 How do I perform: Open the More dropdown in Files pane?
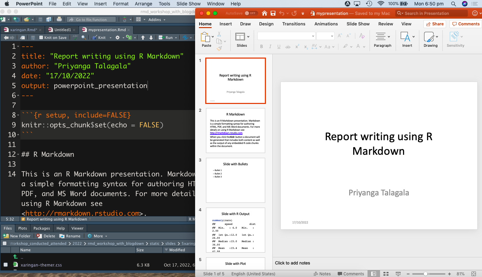click(x=97, y=236)
